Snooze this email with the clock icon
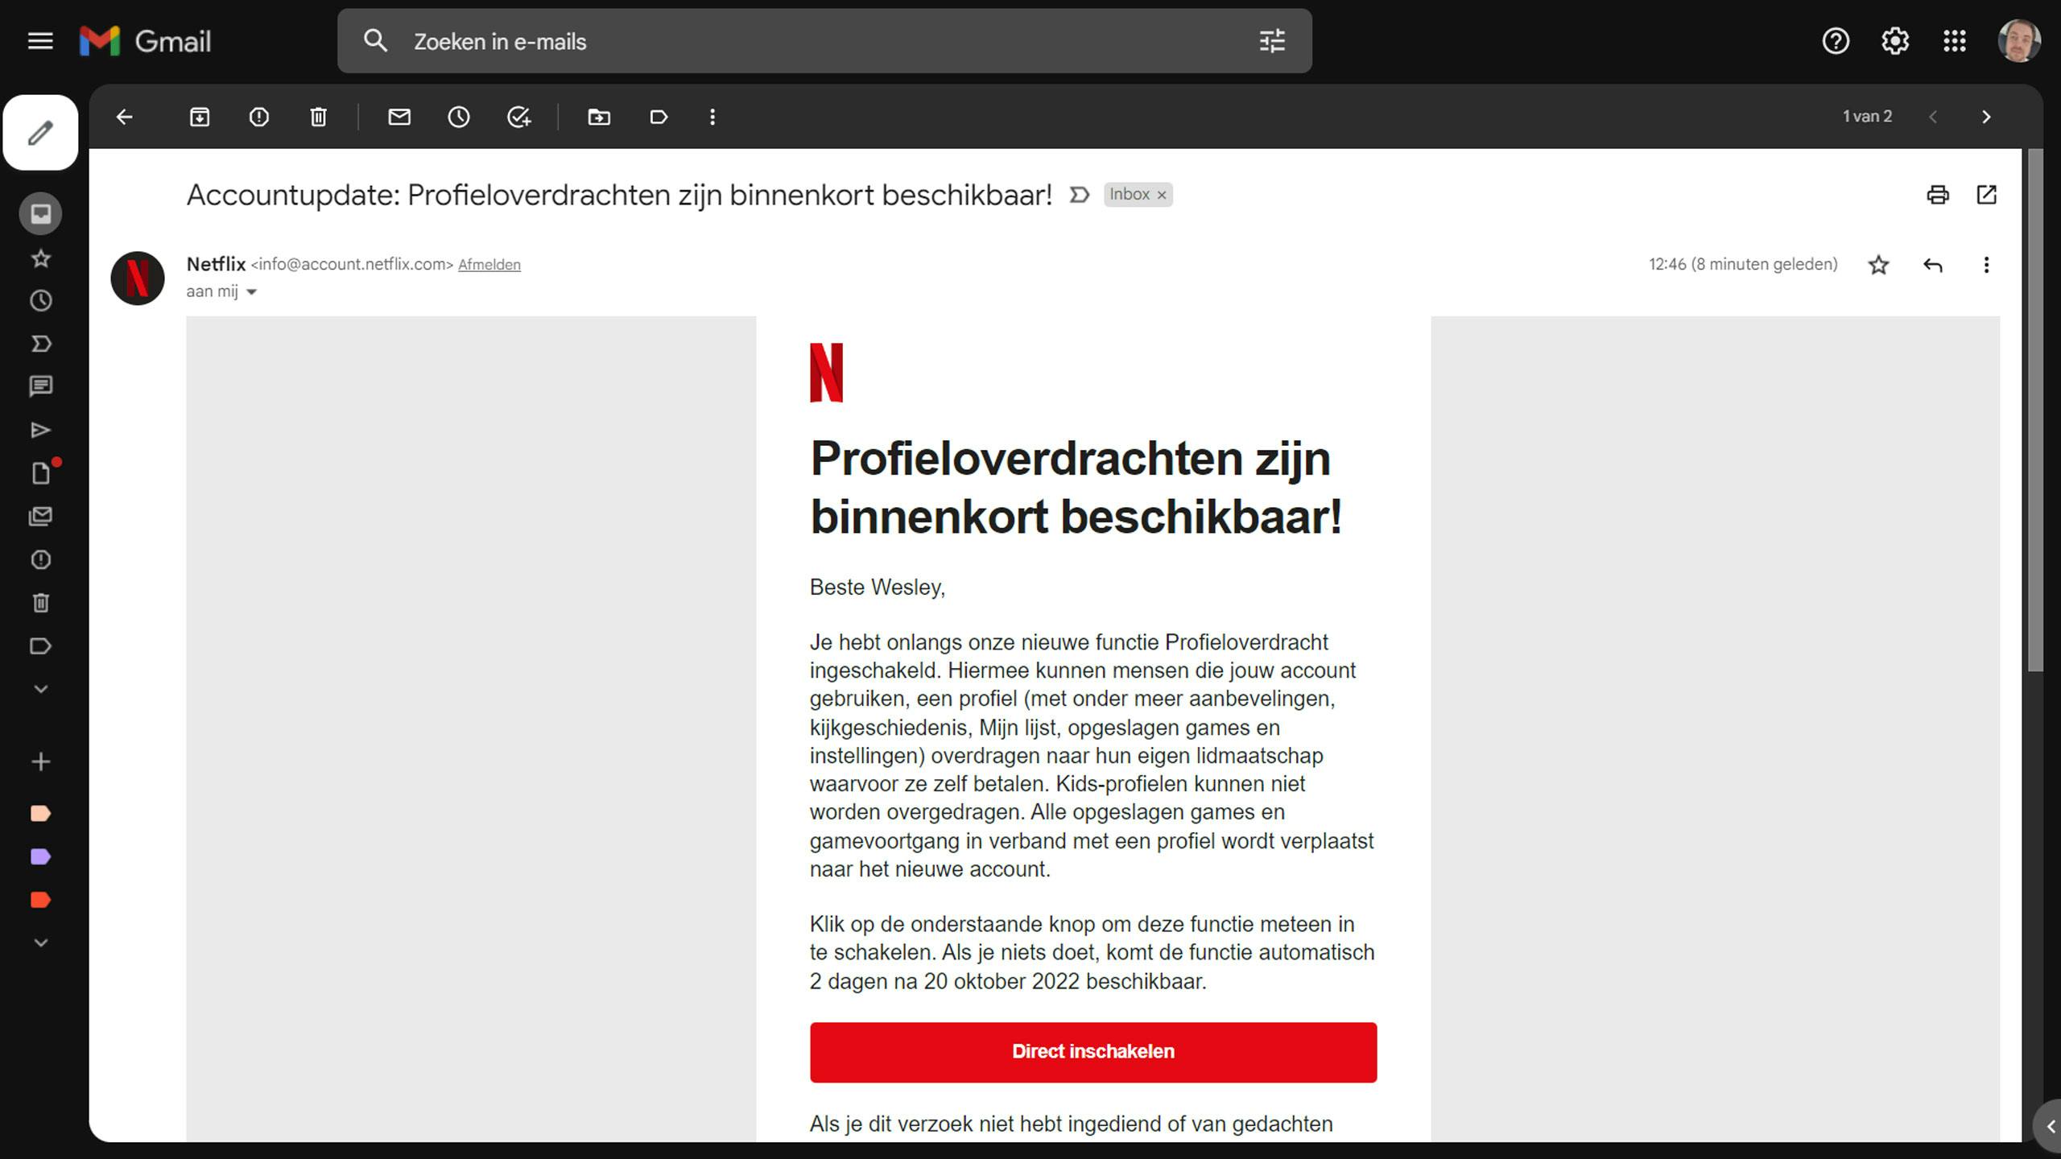2061x1159 pixels. [459, 118]
